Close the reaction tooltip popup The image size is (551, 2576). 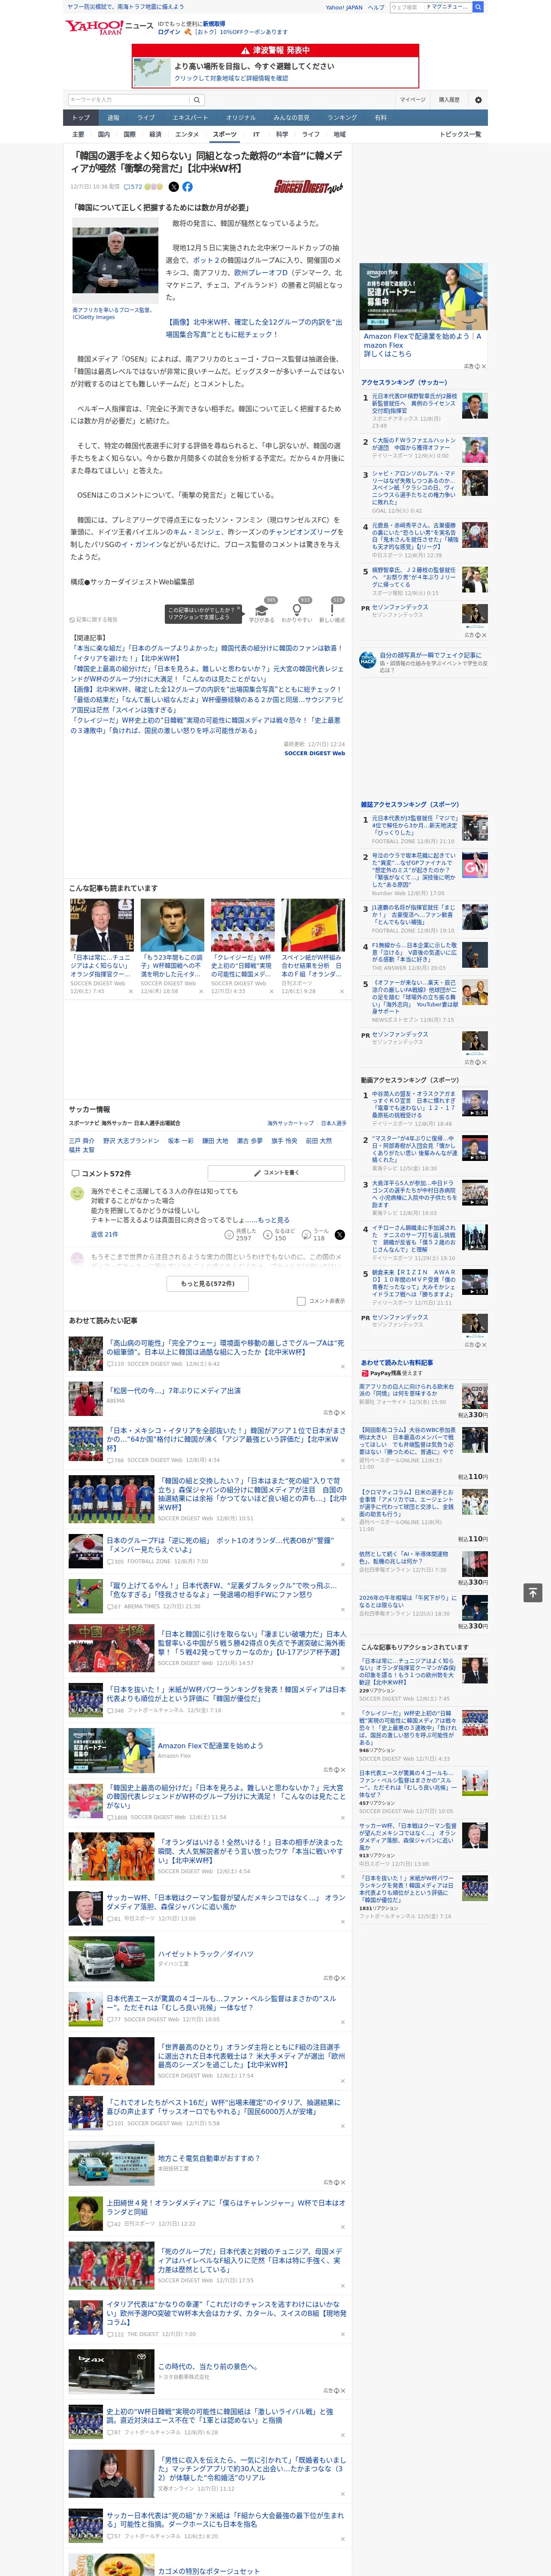point(239,608)
